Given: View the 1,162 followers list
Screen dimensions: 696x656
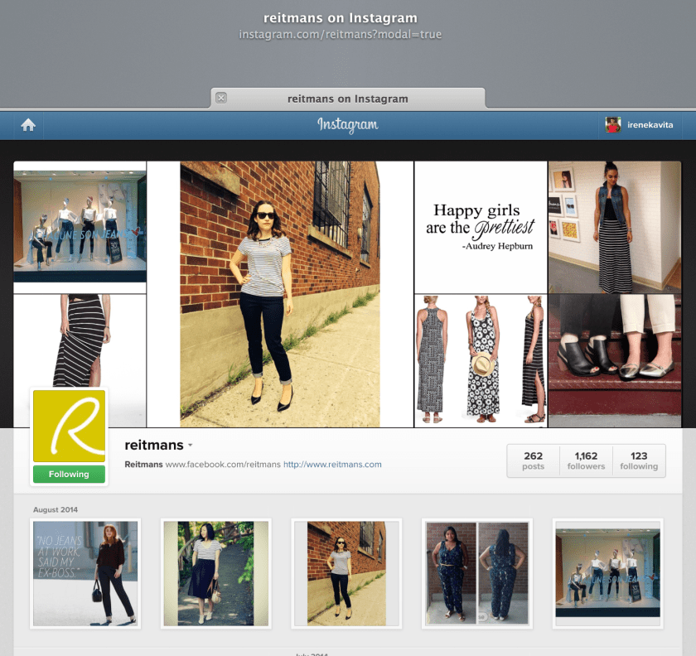Looking at the screenshot, I should (586, 461).
